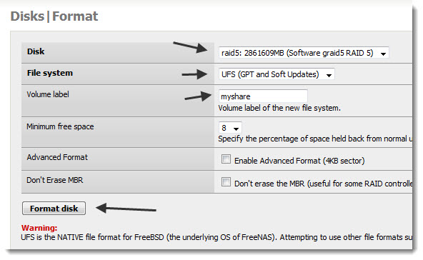This screenshot has width=423, height=260.
Task: Enable Advanced Format (4KB sector) checkbox
Action: coord(226,159)
